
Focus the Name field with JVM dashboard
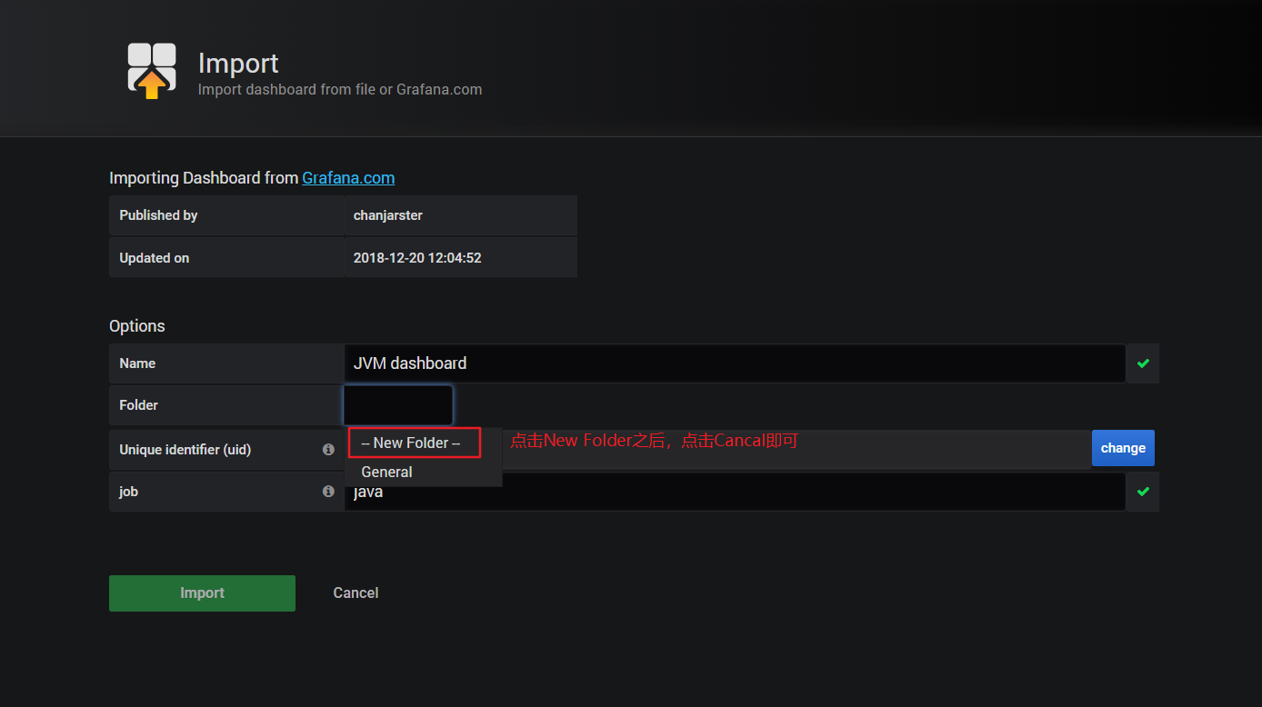coord(735,363)
